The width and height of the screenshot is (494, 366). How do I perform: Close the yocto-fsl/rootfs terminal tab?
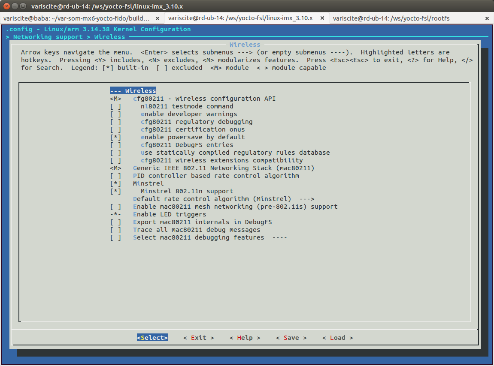[x=487, y=18]
